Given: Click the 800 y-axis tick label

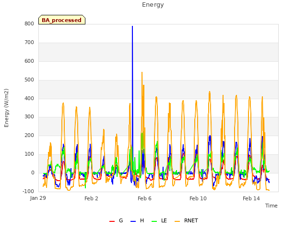Looking at the screenshot, I should click(29, 23).
